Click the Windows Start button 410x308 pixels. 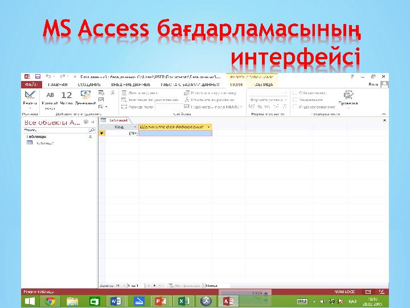pyautogui.click(x=30, y=302)
